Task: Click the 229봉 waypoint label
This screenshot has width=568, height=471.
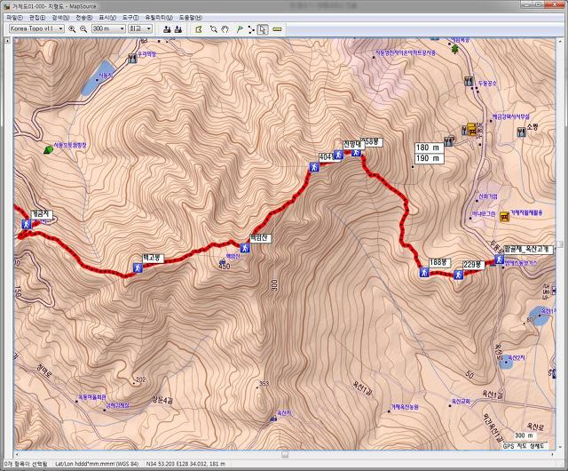Action: pos(473,265)
